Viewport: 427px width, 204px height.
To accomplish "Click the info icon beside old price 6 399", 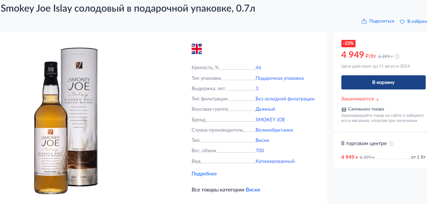I will [x=397, y=56].
